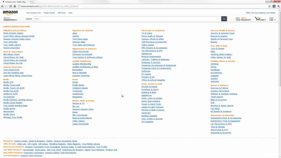Open Textbooks link
The width and height of the screenshot is (281, 158).
point(77,91)
